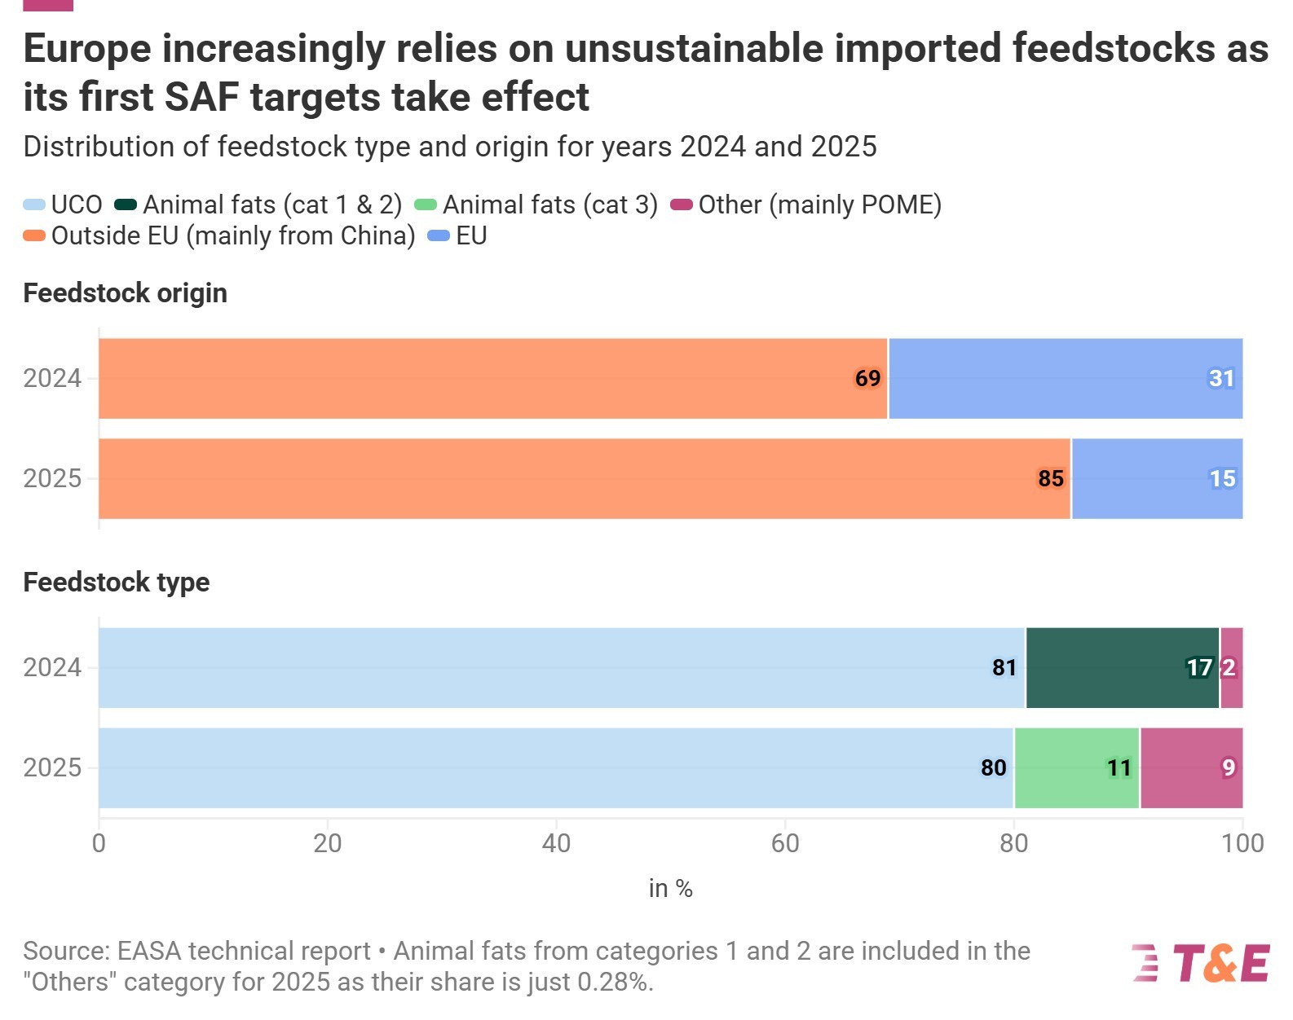
Task: Select the 2024 Other segment labeled 2
Action: (1232, 668)
